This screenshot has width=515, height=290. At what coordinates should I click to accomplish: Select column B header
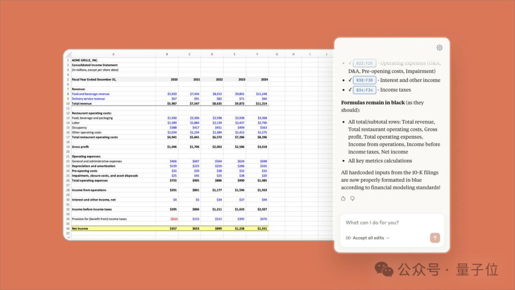click(x=167, y=54)
